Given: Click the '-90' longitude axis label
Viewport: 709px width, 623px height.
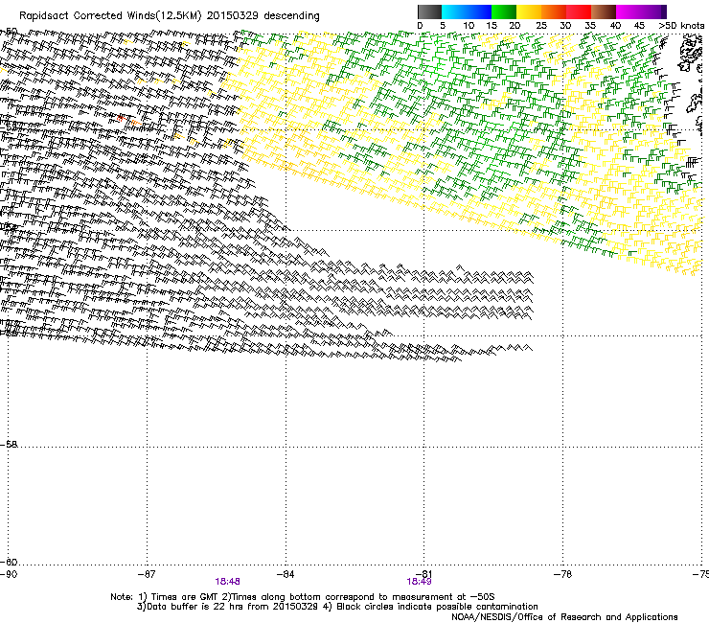Looking at the screenshot, I should click(9, 574).
